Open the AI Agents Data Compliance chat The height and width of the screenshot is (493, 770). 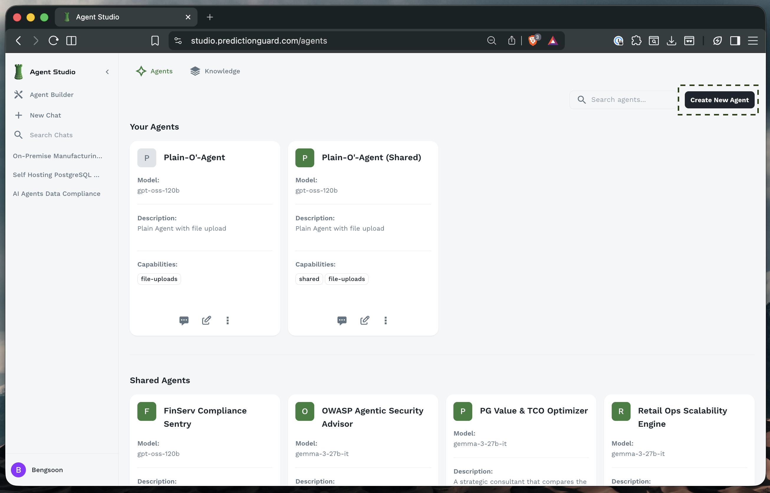56,193
